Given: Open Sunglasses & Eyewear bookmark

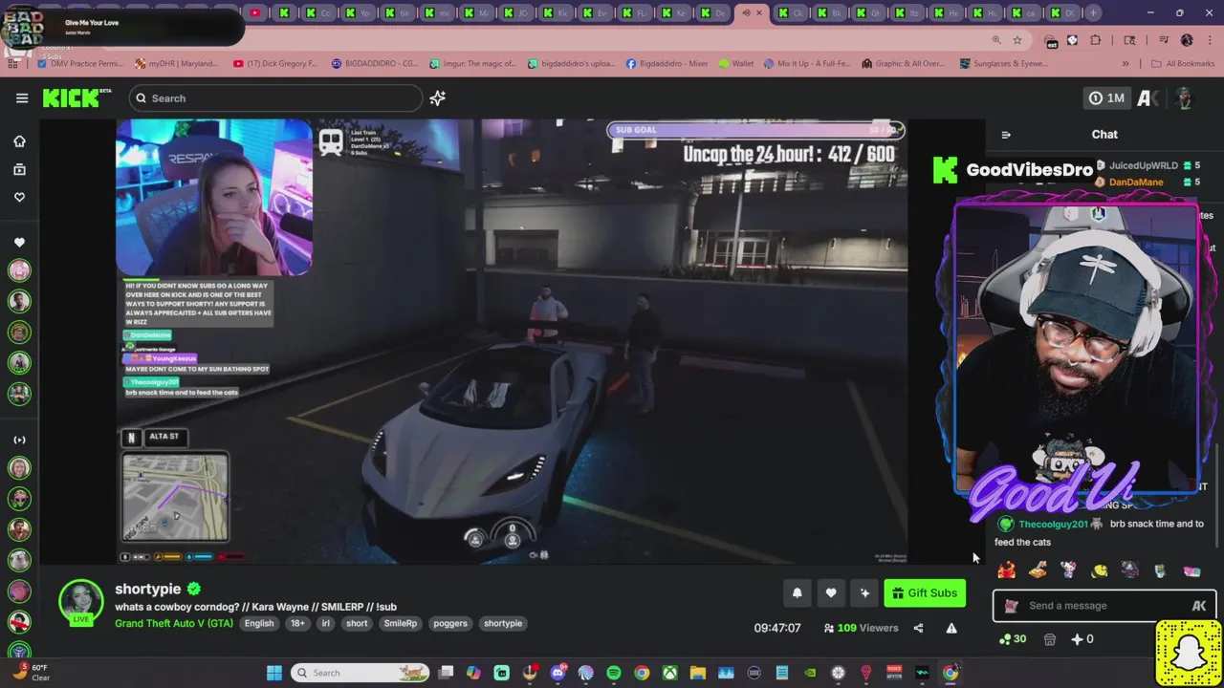Looking at the screenshot, I should [x=1003, y=64].
